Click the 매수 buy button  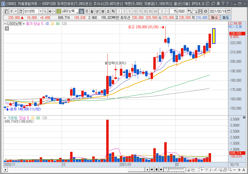point(215,18)
